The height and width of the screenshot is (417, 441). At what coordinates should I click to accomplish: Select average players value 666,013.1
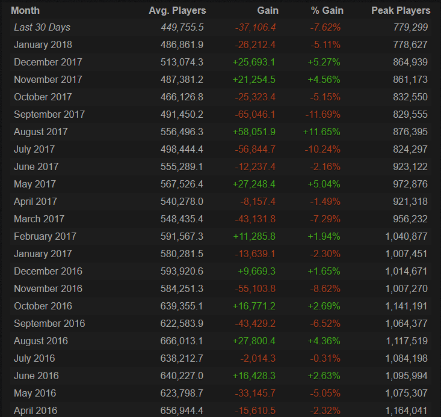[182, 341]
